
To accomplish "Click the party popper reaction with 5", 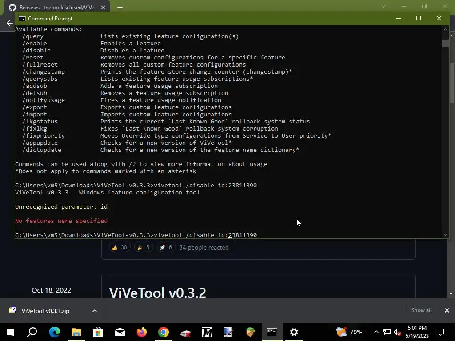I will tap(144, 247).
